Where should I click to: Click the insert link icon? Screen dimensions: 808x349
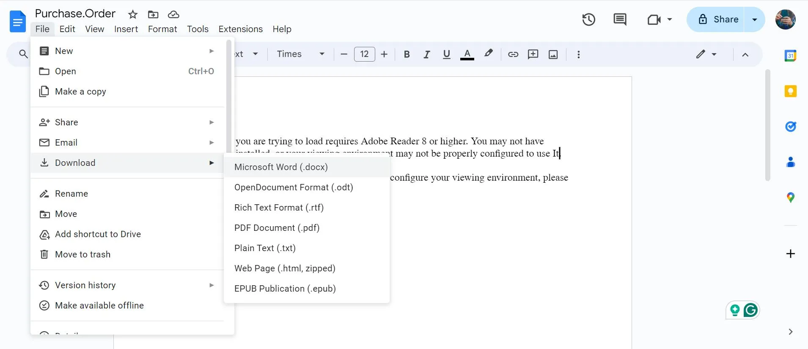point(513,54)
